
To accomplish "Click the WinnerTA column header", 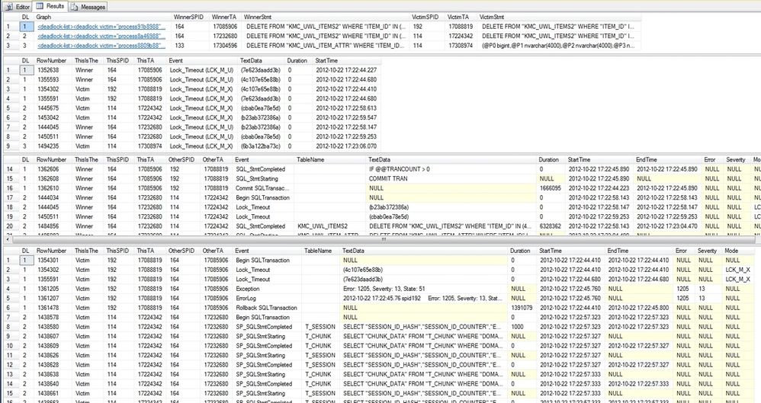I will [x=226, y=17].
